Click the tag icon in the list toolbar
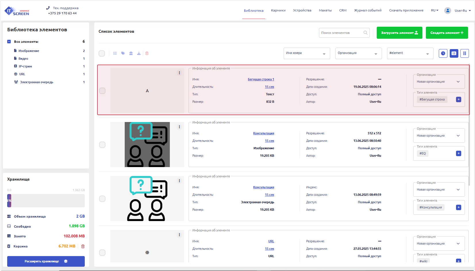The width and height of the screenshot is (475, 271). 123,53
